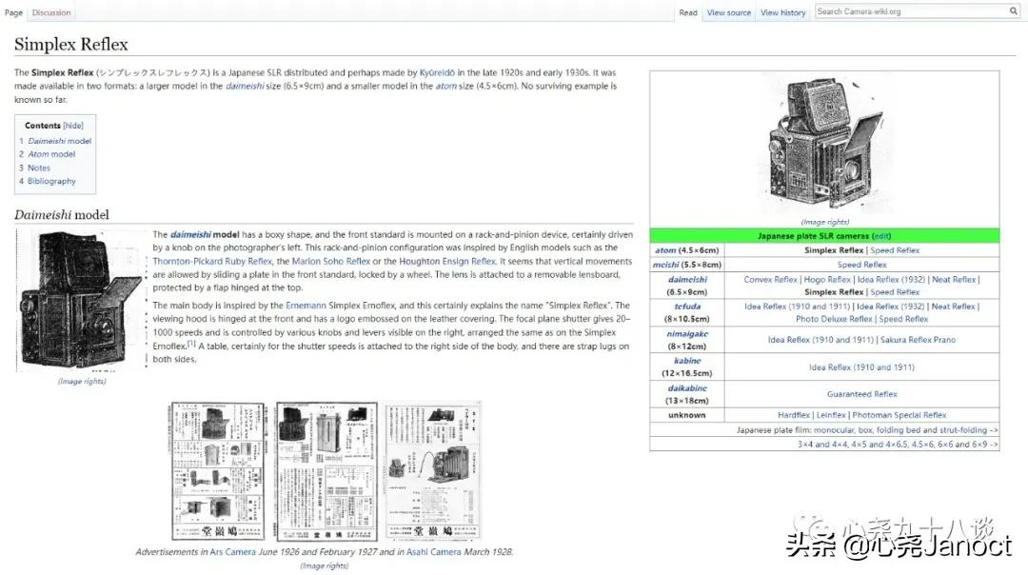Click the Search Camera-wiki.org field
The width and height of the screenshot is (1028, 575).
pyautogui.click(x=911, y=11)
